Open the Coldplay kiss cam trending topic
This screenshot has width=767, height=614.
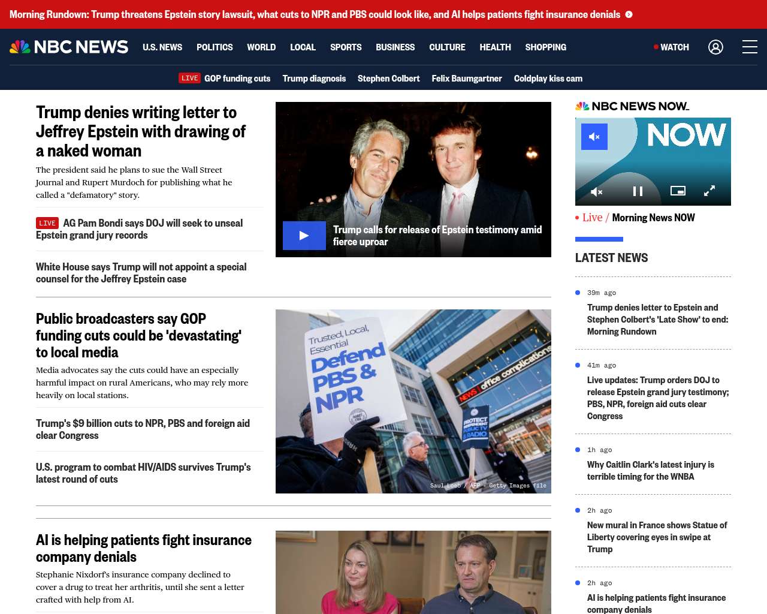548,78
